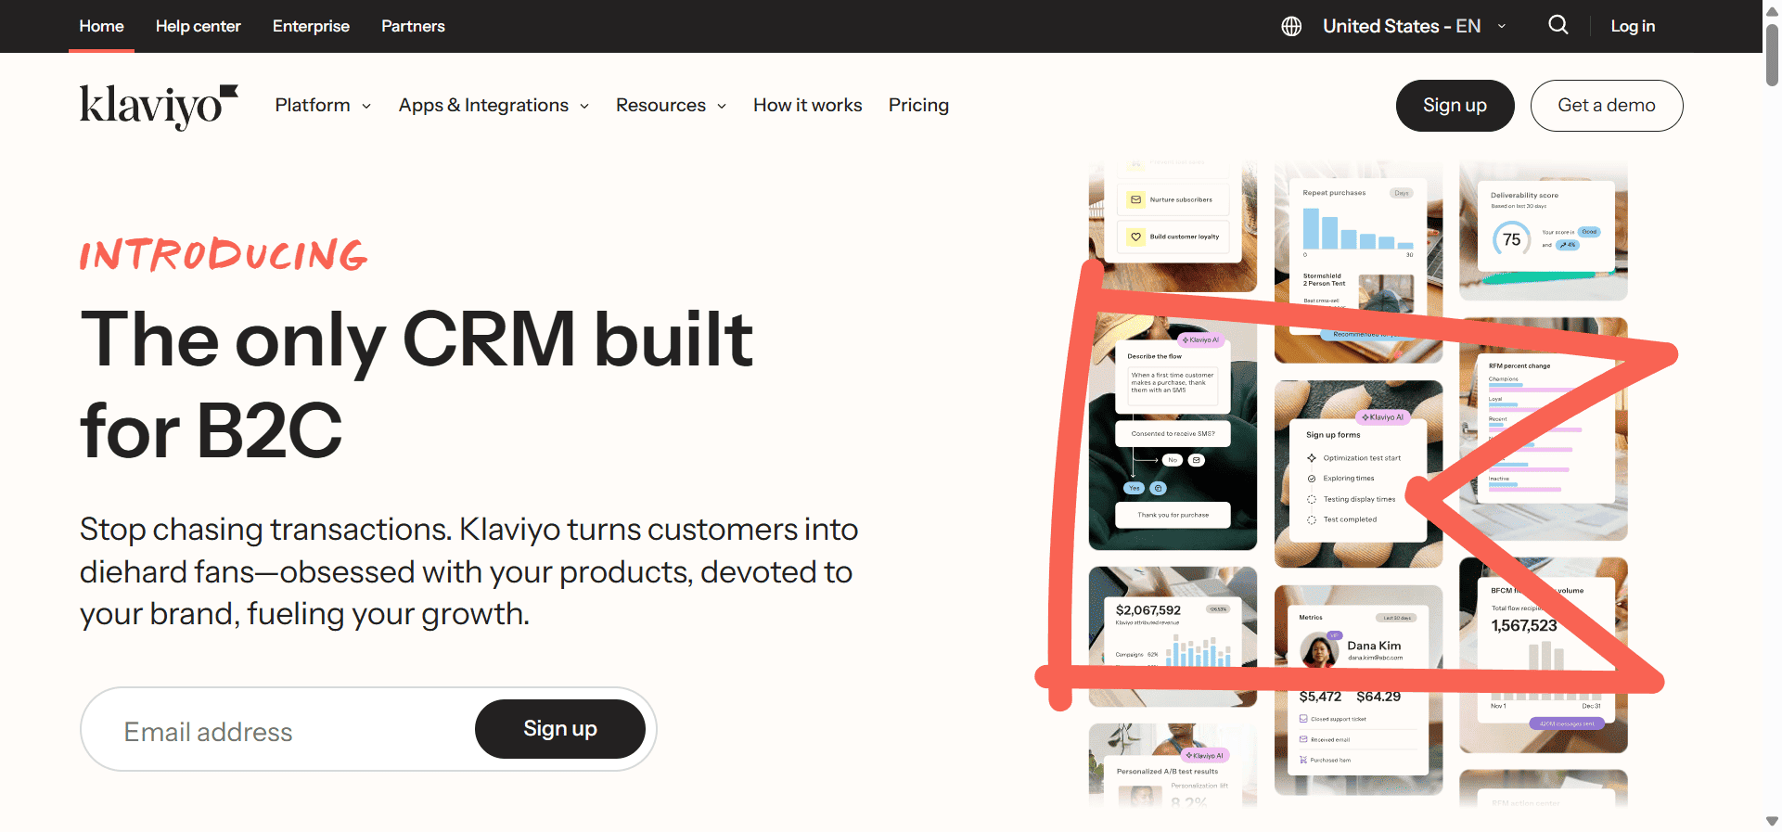The height and width of the screenshot is (832, 1782).
Task: Click the chevron beside Resources
Action: coord(722,107)
